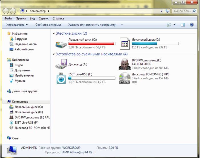Collapse the Жесткие диски group header

(54, 33)
